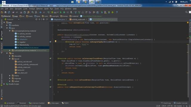
Task: Click the Synchronize toolbar icon
Action: (x=9, y=12)
